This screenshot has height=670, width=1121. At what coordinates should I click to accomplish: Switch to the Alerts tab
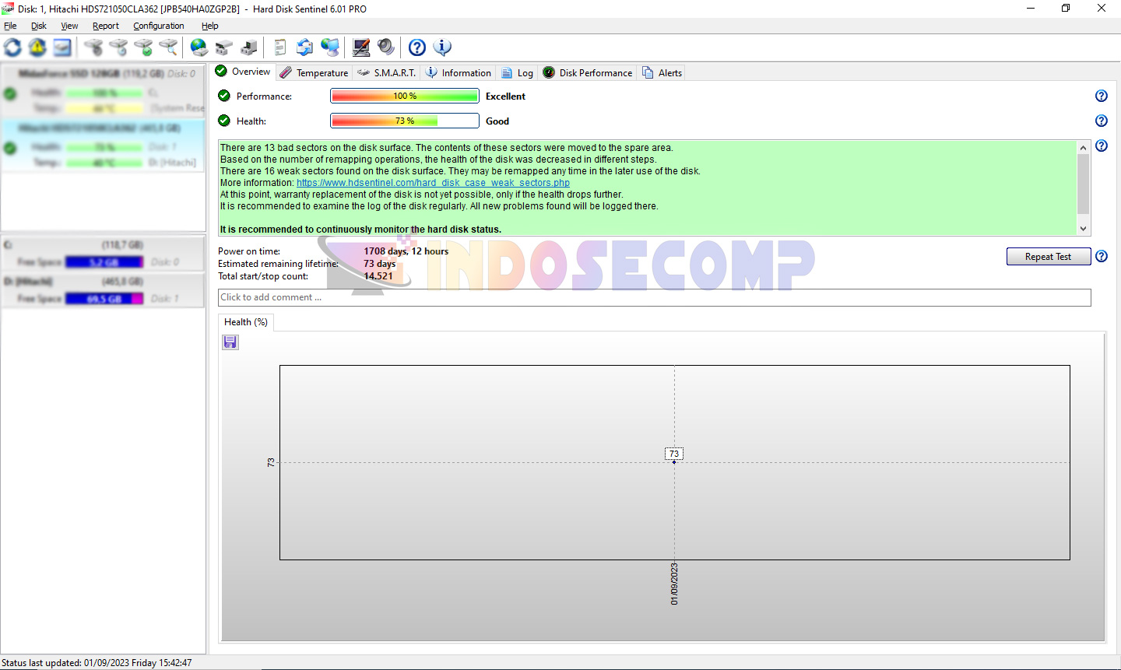(x=662, y=72)
